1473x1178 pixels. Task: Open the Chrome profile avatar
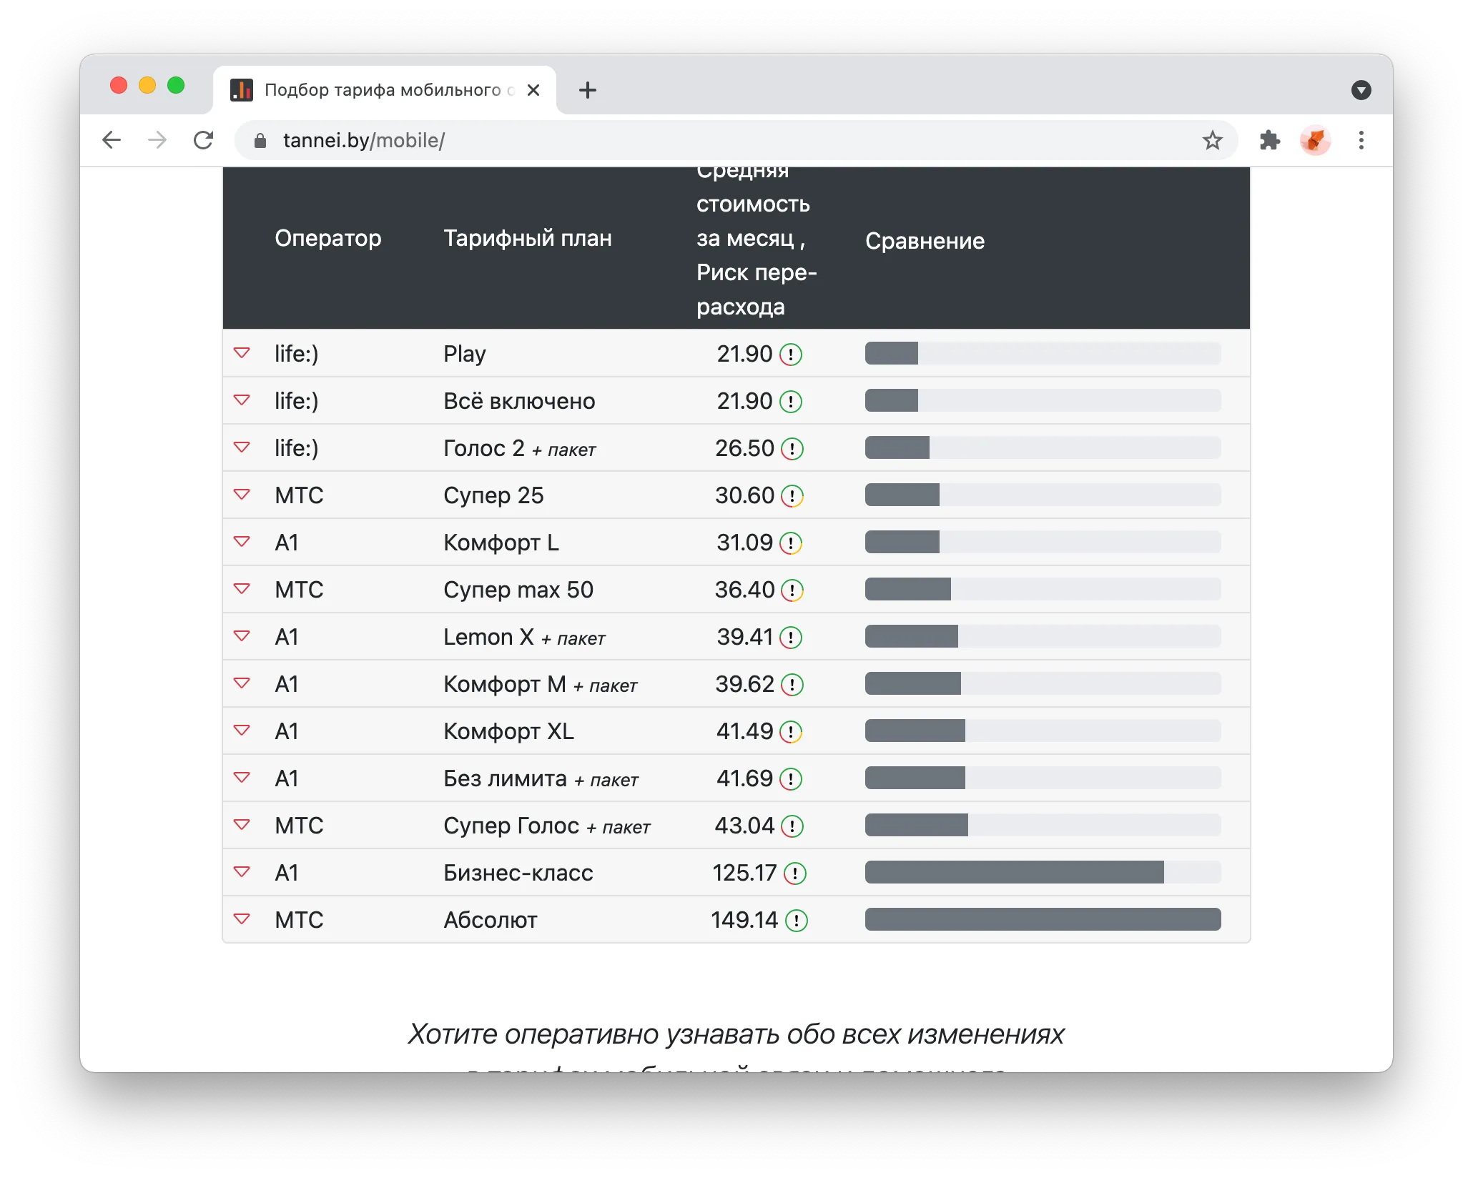pyautogui.click(x=1315, y=140)
